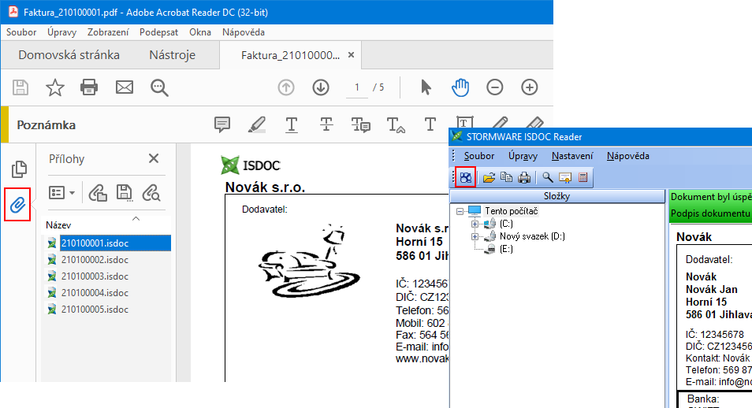Screen dimensions: 752x408
Task: Open Zobrazení menu
Action: pyautogui.click(x=108, y=32)
